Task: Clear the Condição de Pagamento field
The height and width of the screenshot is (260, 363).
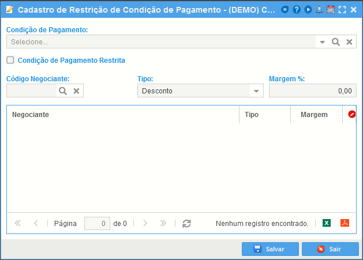Action: (349, 42)
